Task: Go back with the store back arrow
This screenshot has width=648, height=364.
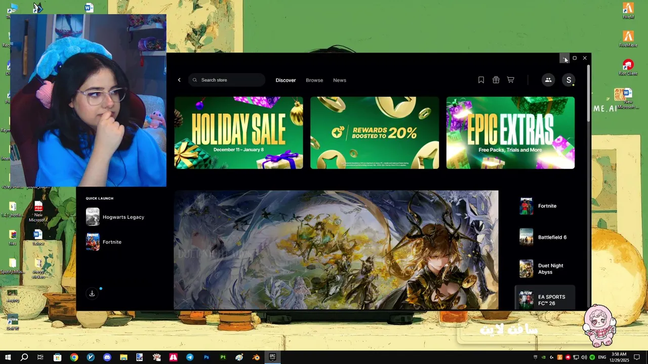Action: 179,80
